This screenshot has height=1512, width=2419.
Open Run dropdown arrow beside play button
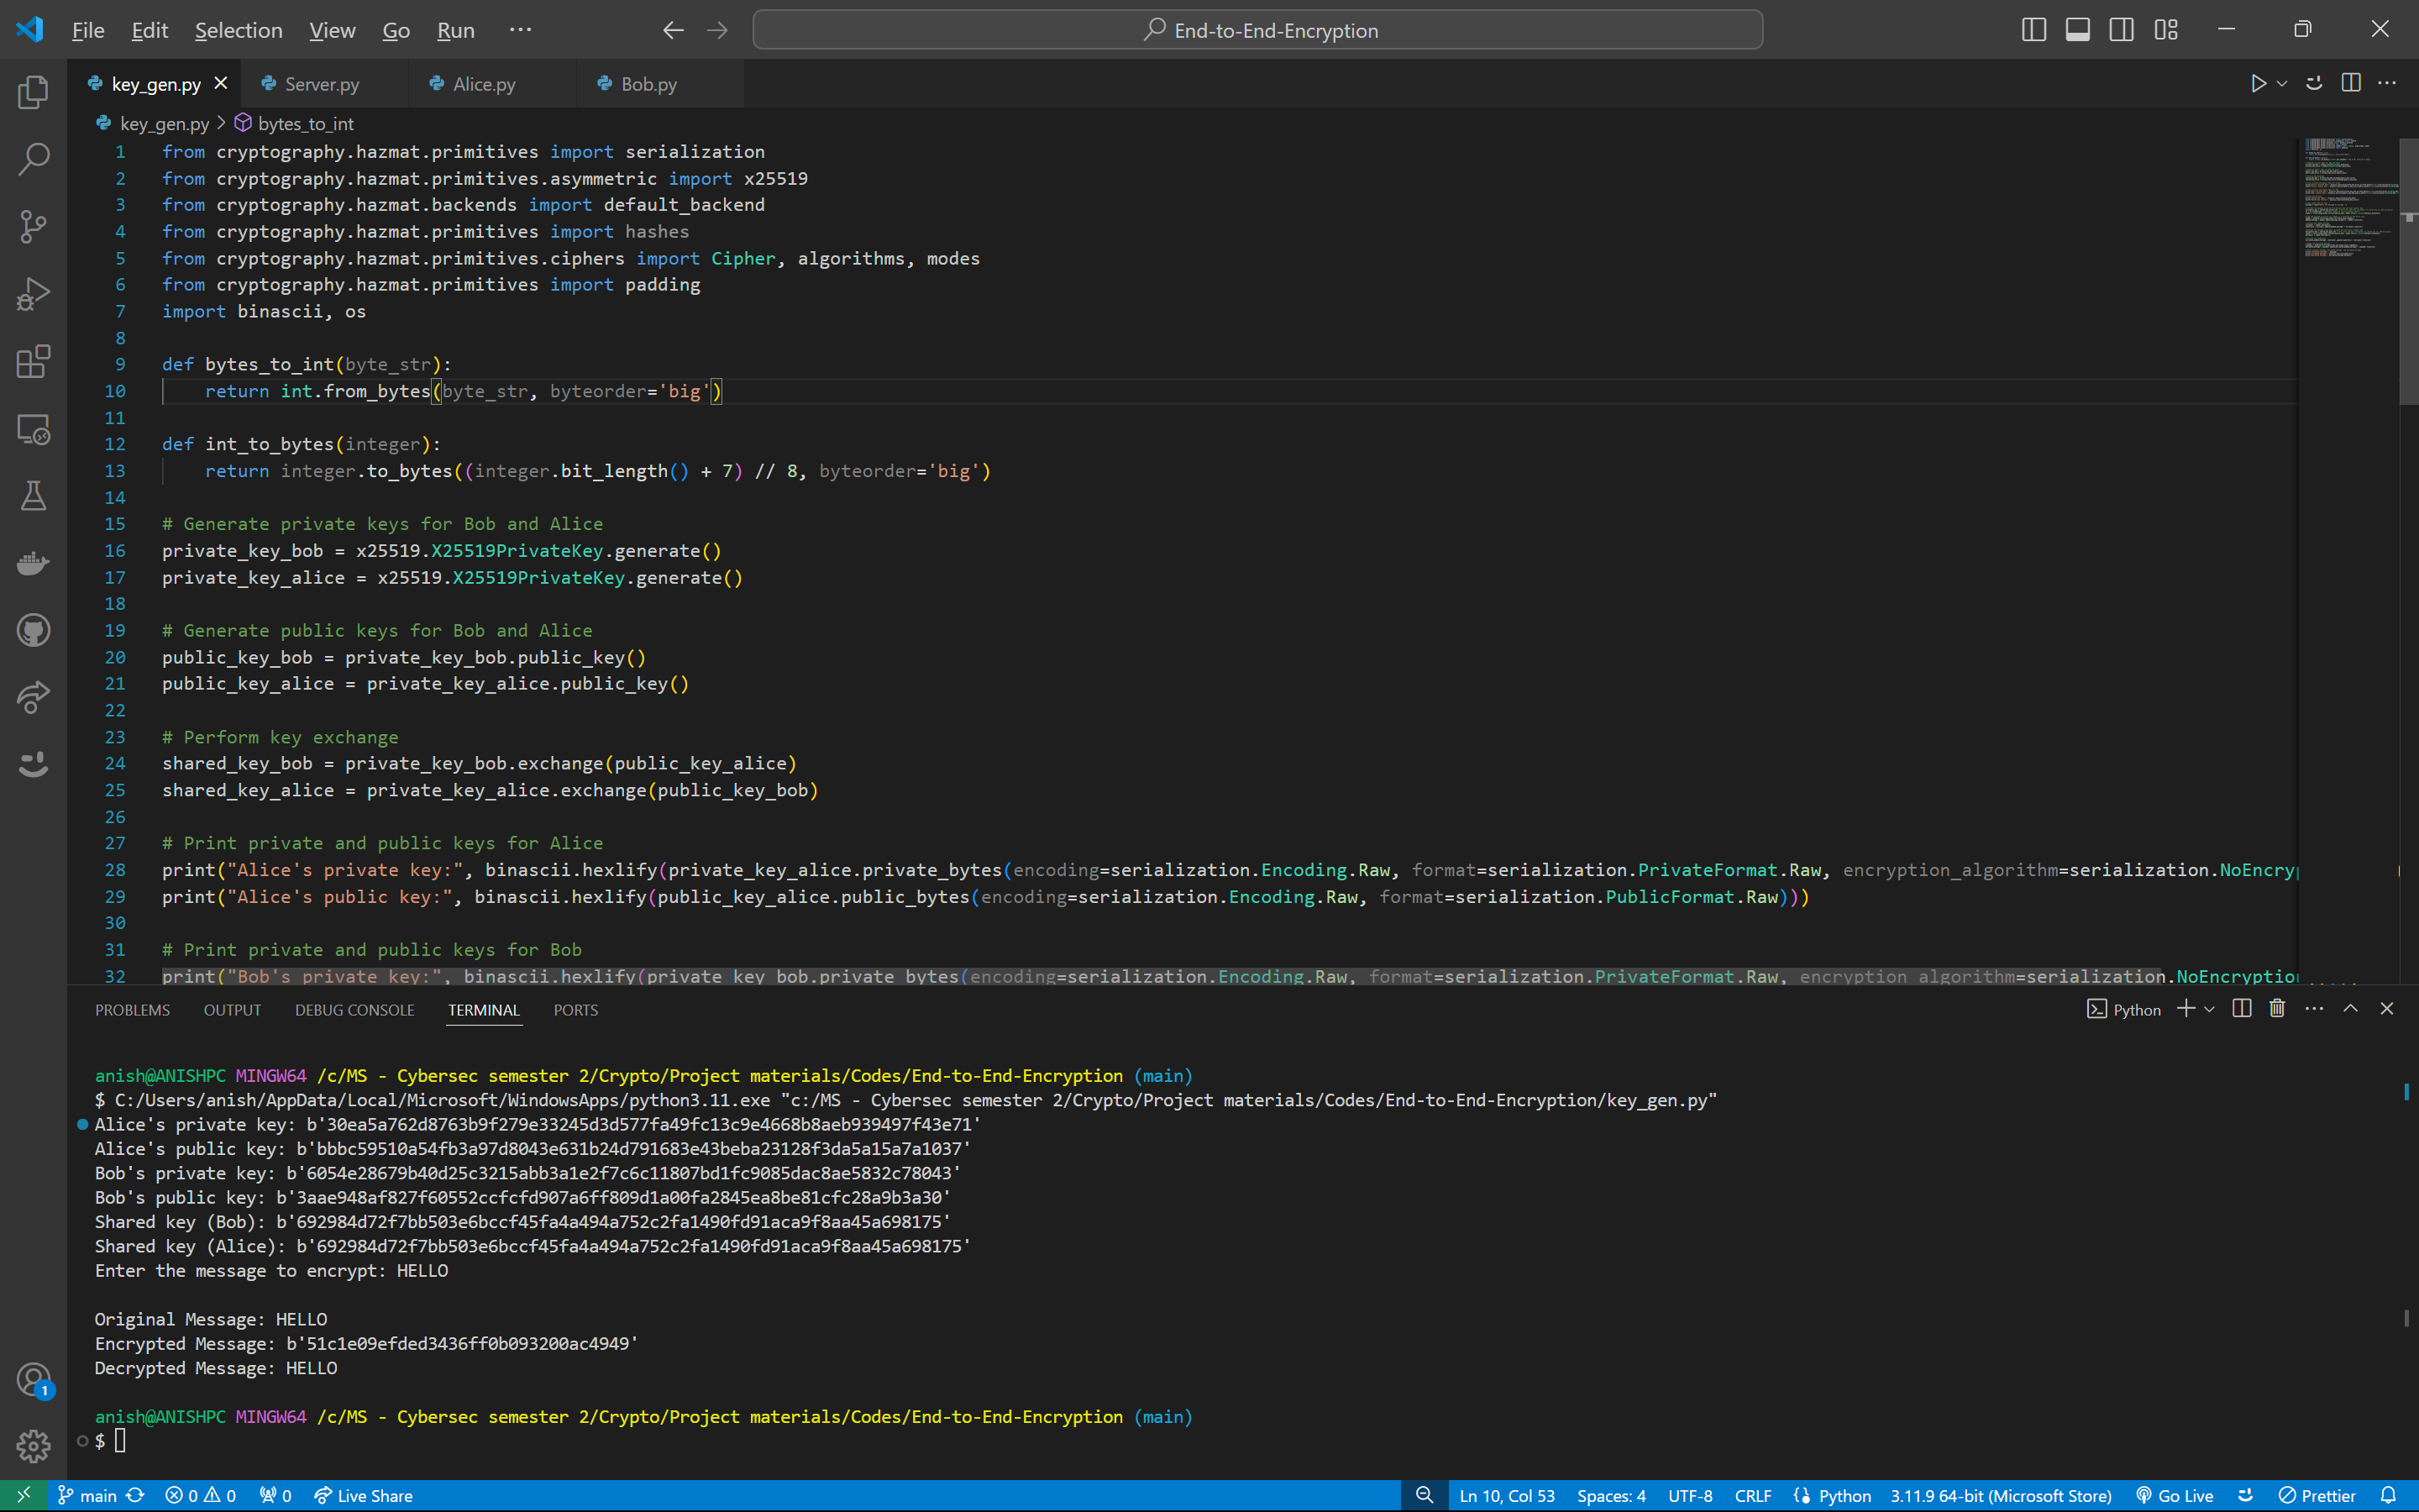(2282, 84)
